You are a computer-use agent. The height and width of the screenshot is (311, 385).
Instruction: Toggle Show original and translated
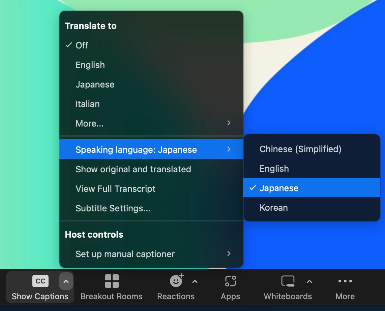click(151, 169)
